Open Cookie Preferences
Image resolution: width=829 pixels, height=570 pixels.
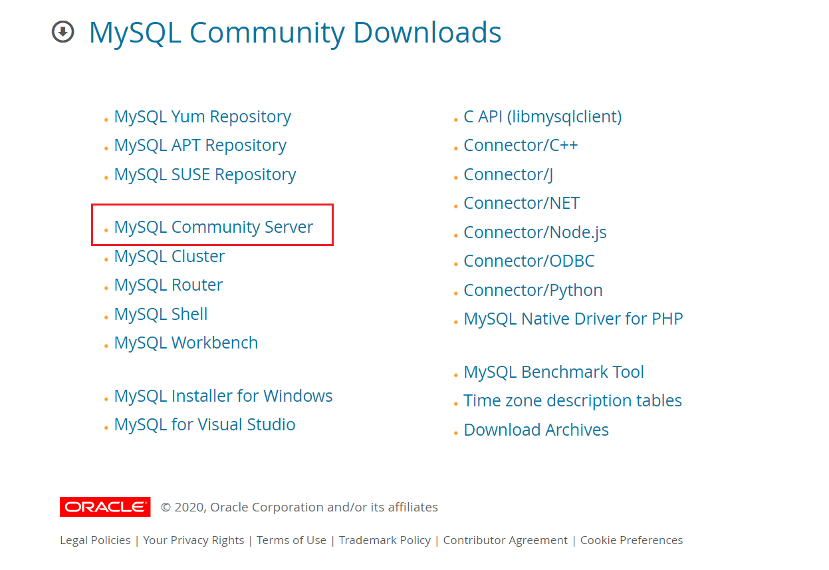pos(631,540)
